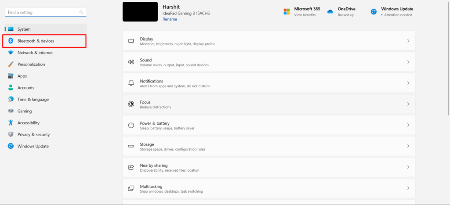The image size is (450, 205).
Task: Open the Multitasking row arrow
Action: pos(408,188)
